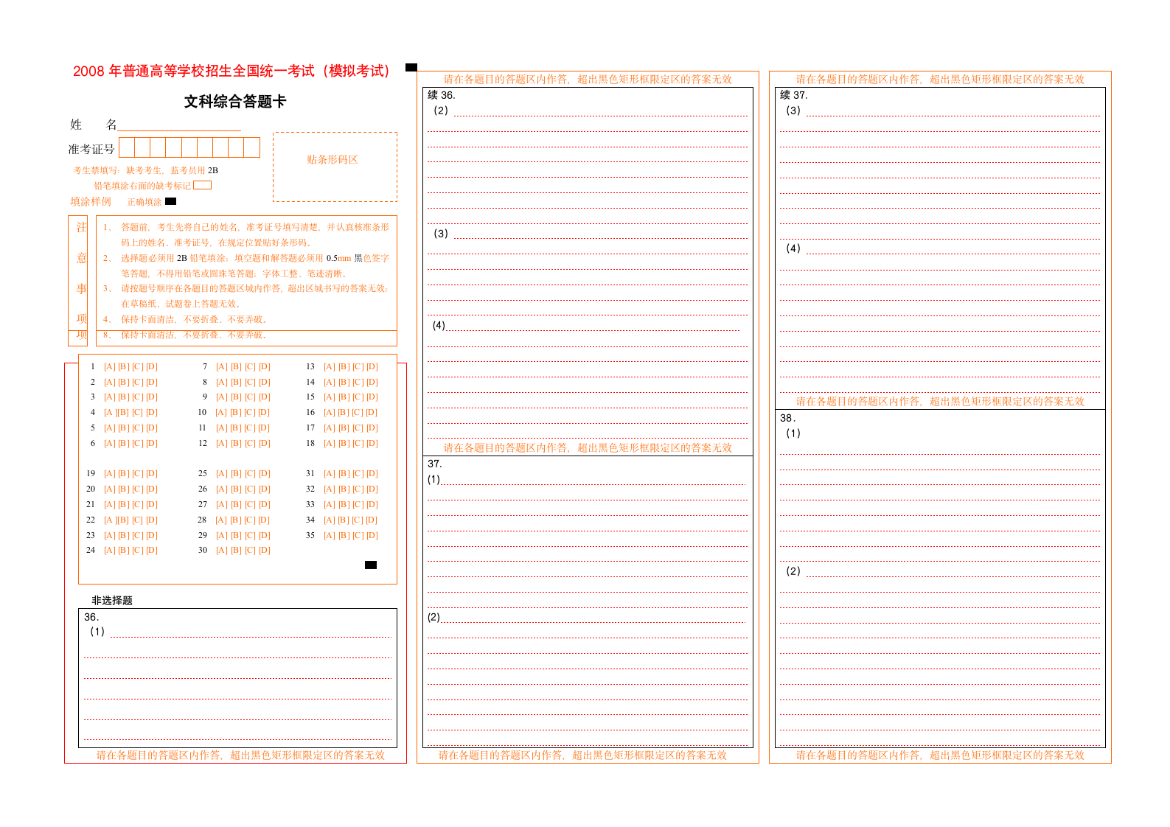Mark bubble [B] for question 19
The width and height of the screenshot is (1170, 827).
click(123, 473)
